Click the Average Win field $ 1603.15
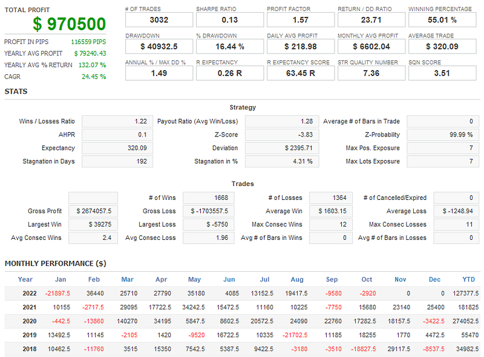Viewport: 484px width, 357px height. point(331,211)
